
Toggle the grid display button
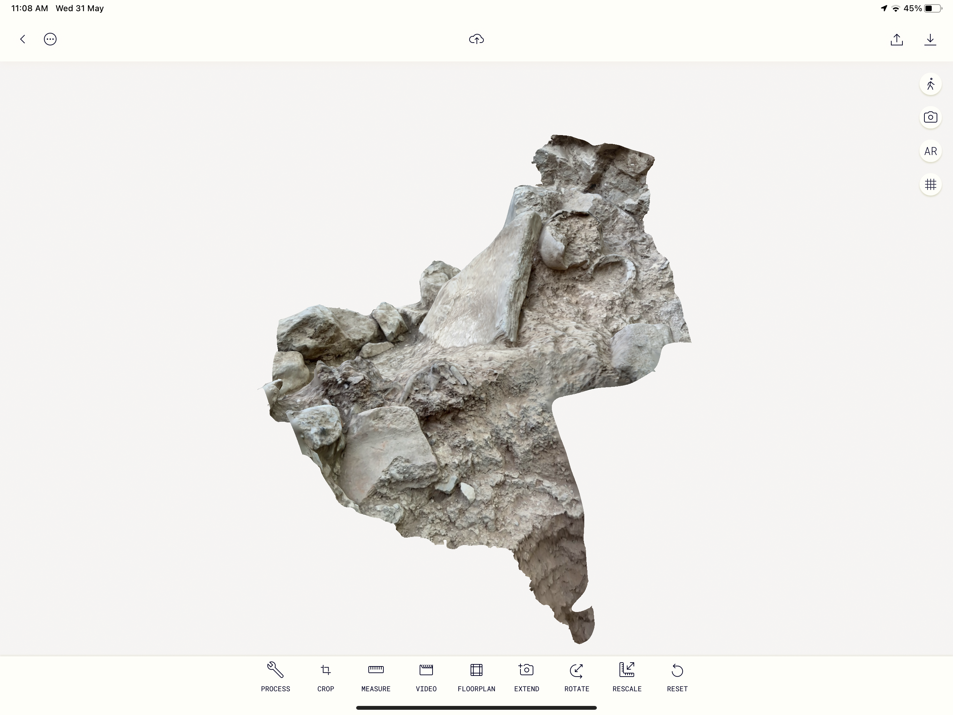[930, 185]
